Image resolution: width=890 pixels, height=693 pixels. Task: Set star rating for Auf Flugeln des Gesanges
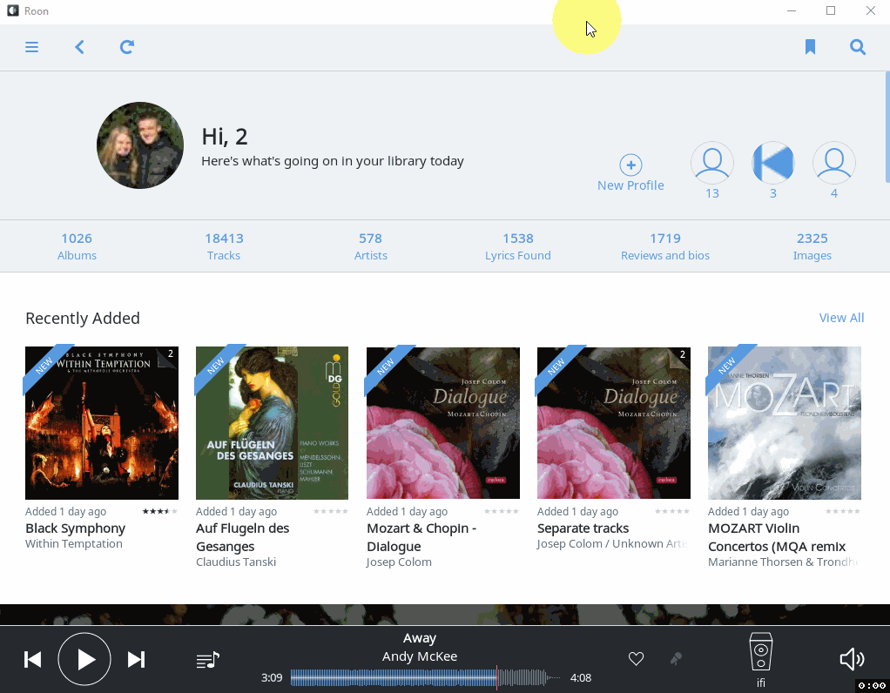coord(331,511)
